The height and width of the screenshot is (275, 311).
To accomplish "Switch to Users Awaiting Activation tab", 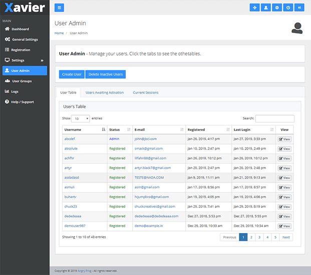I will 105,92.
